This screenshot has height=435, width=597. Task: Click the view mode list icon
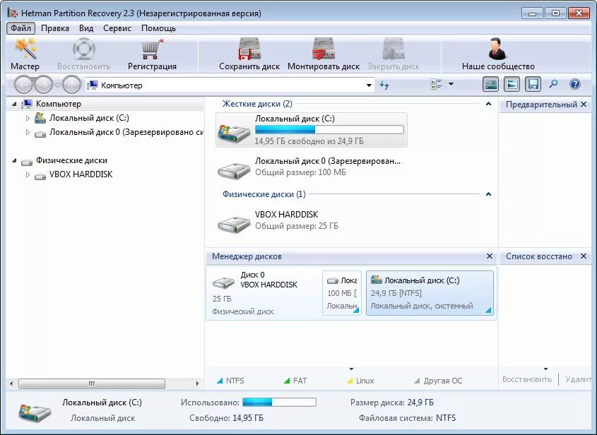(436, 84)
